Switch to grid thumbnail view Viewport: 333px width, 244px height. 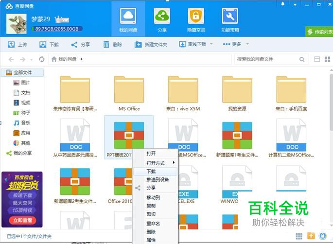(328, 59)
